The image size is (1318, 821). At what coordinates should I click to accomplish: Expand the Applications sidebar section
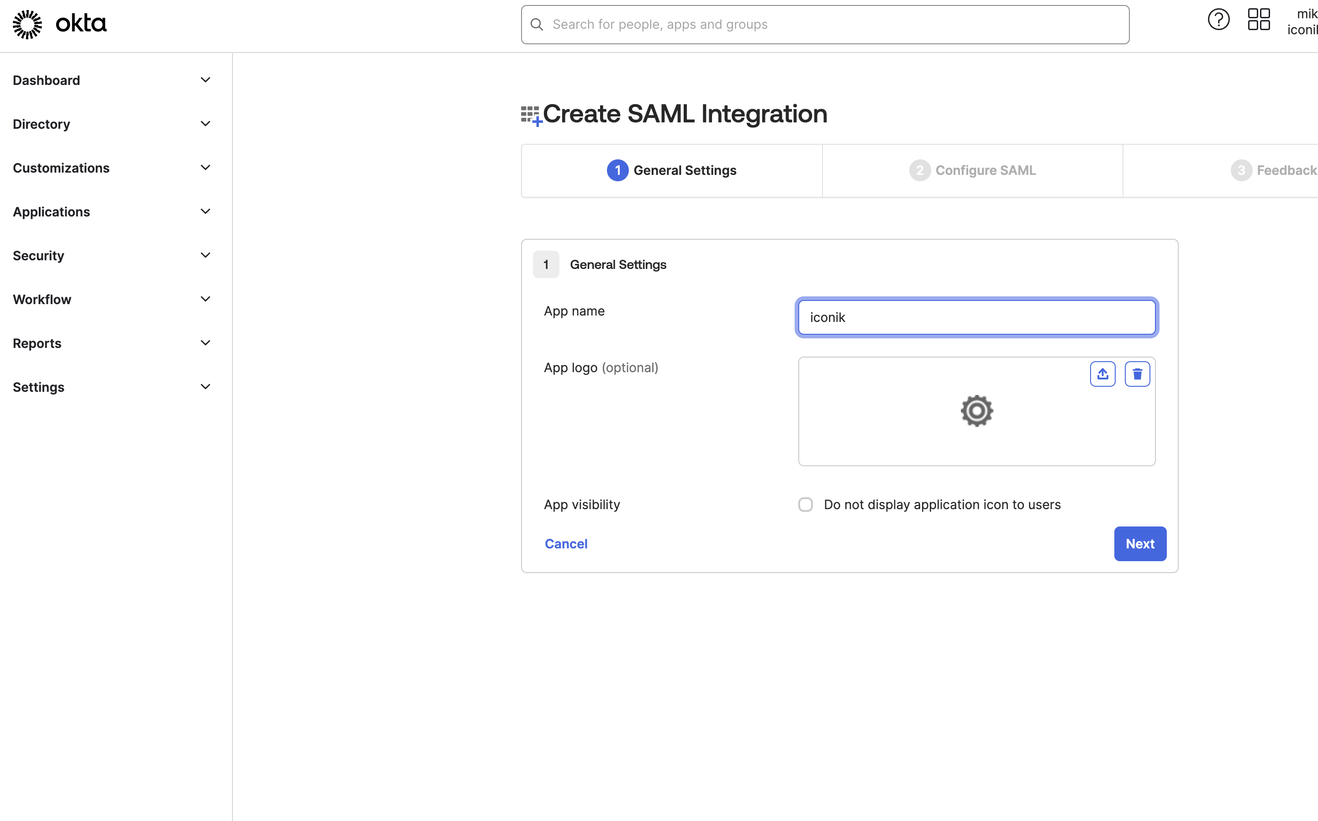click(52, 212)
